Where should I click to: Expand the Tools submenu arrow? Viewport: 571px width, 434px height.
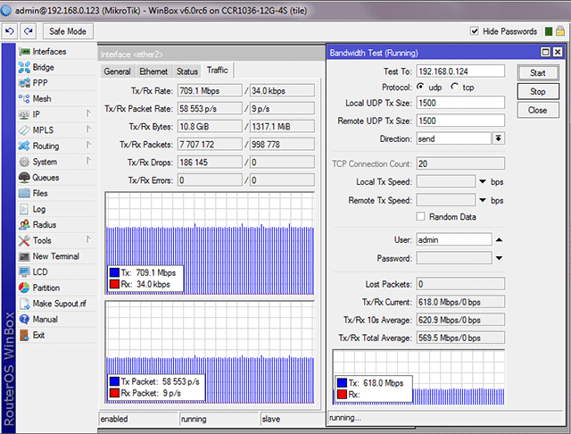coord(88,239)
